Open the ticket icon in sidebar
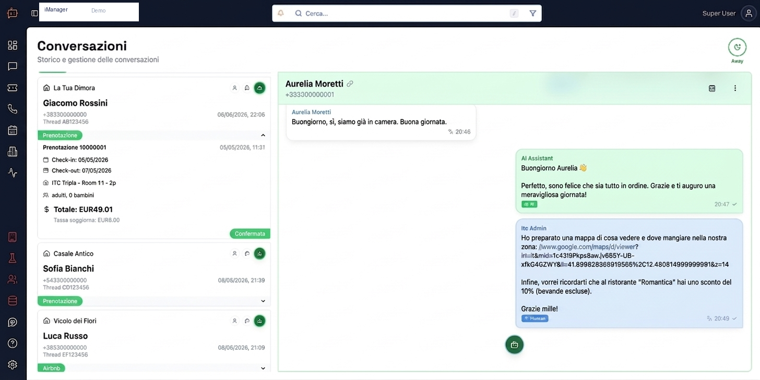The image size is (760, 380). click(13, 88)
